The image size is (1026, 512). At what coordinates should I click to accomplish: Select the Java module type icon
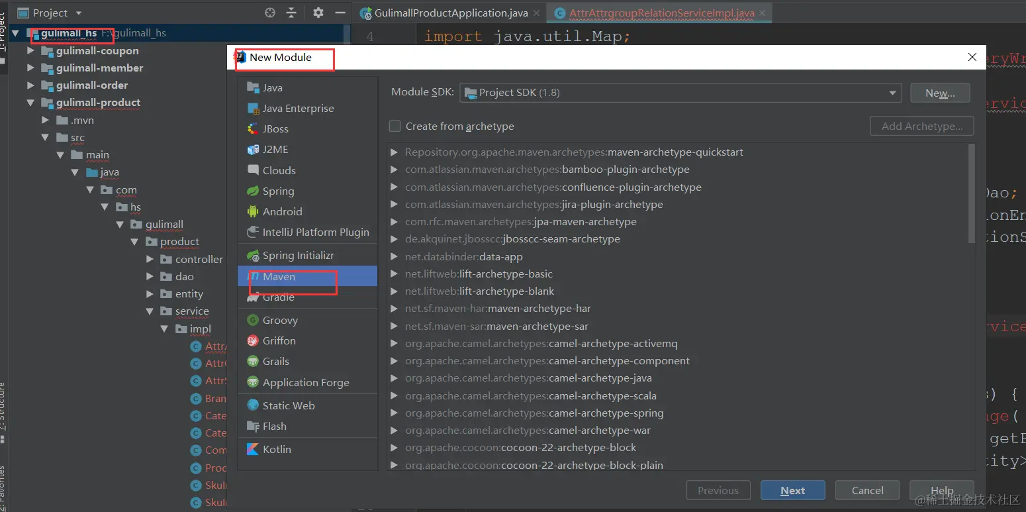[x=252, y=87]
